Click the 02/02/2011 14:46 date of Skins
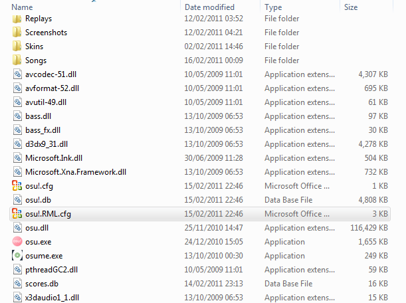 pos(213,47)
